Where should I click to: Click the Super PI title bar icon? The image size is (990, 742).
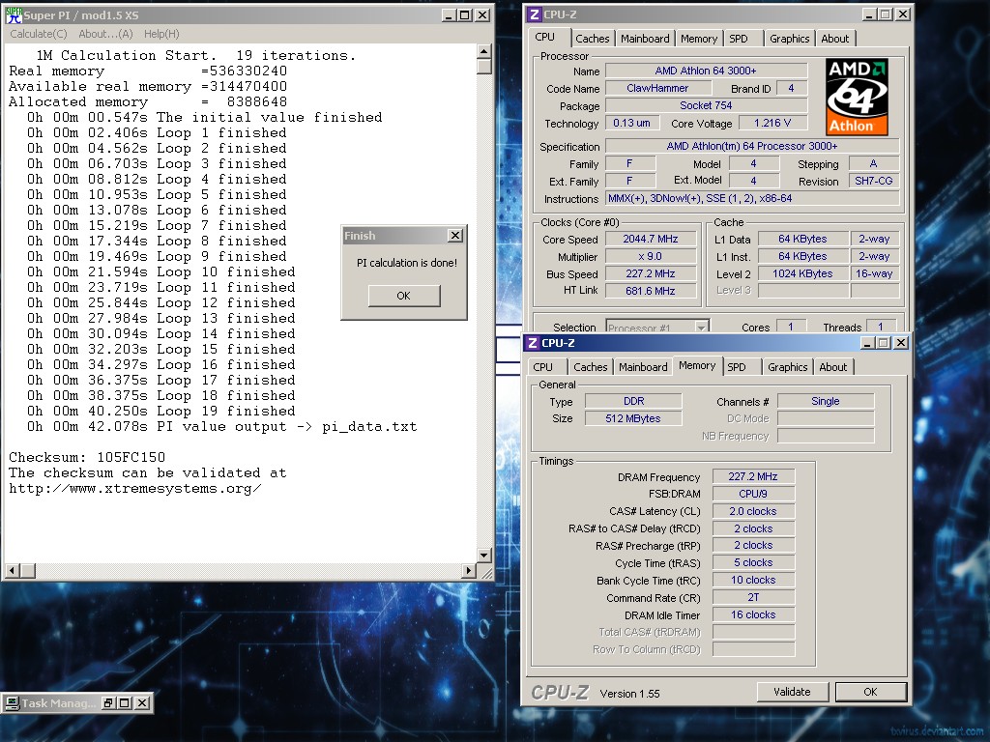coord(14,15)
